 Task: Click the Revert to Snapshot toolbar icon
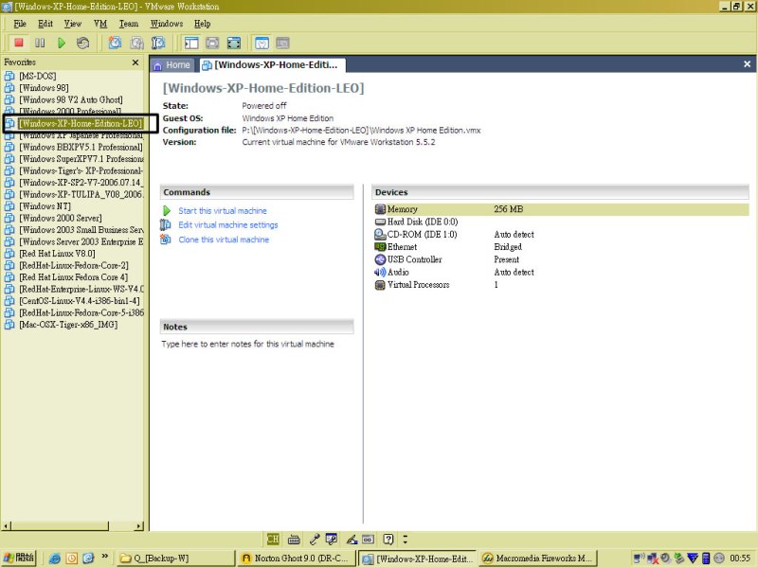[136, 43]
